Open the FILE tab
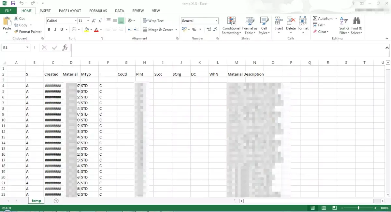The height and width of the screenshot is (212, 391). click(8, 11)
